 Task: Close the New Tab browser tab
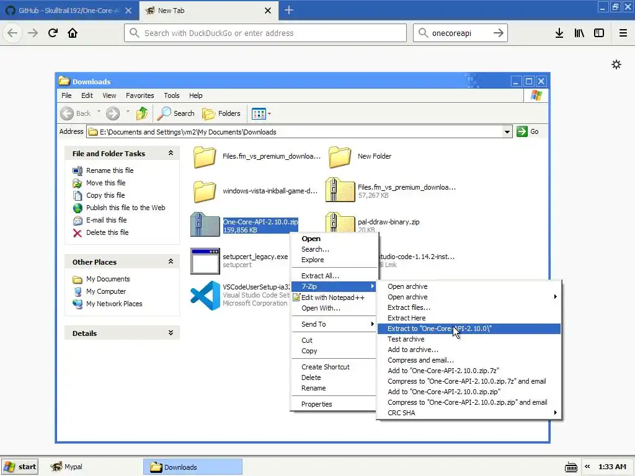click(268, 11)
